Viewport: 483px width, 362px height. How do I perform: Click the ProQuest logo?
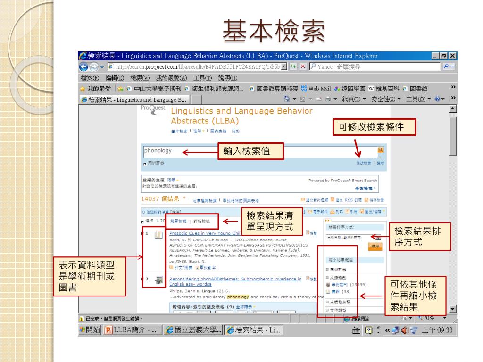(153, 110)
